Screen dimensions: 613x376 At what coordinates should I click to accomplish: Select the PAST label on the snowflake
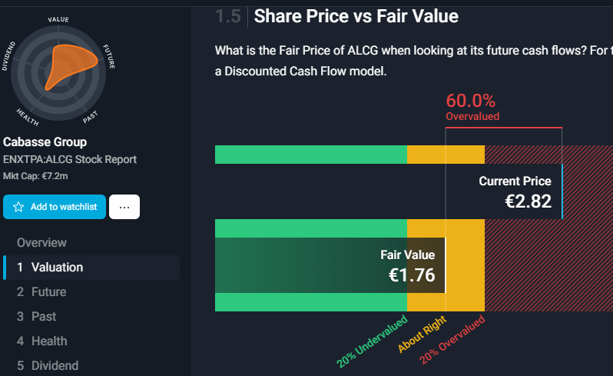coord(91,117)
